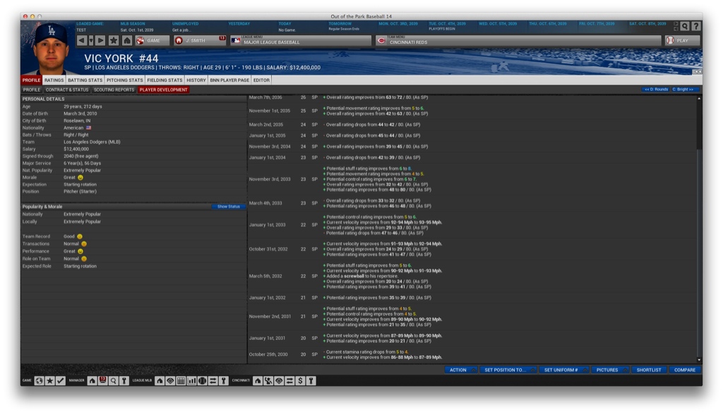Select the PLAYER DEVELOPMENT sub-tab
This screenshot has width=723, height=415.
(163, 89)
